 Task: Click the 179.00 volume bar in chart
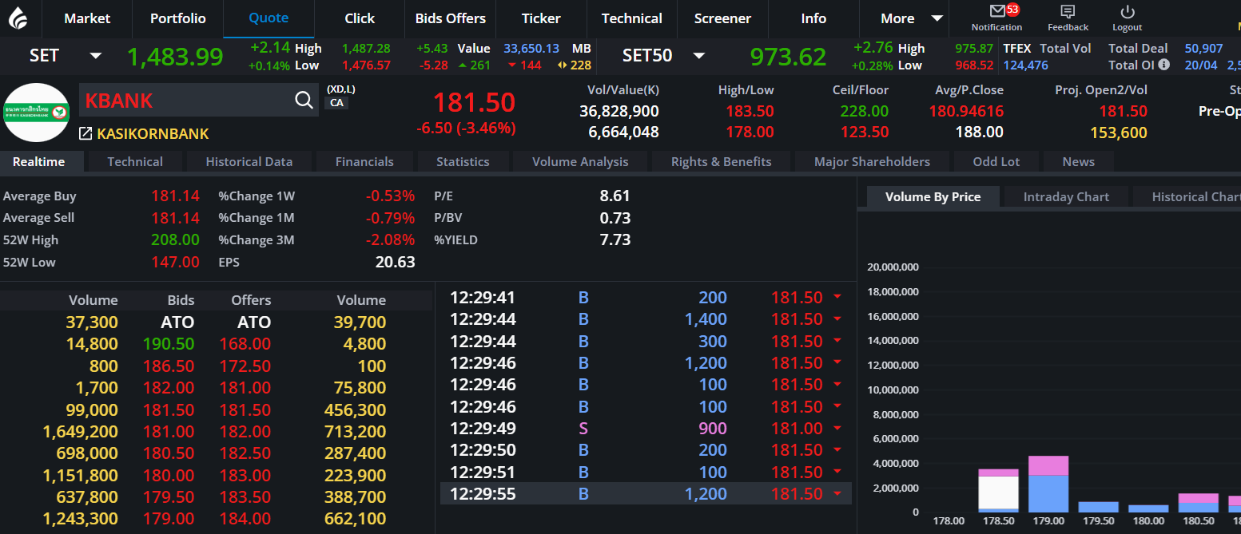pyautogui.click(x=1048, y=484)
